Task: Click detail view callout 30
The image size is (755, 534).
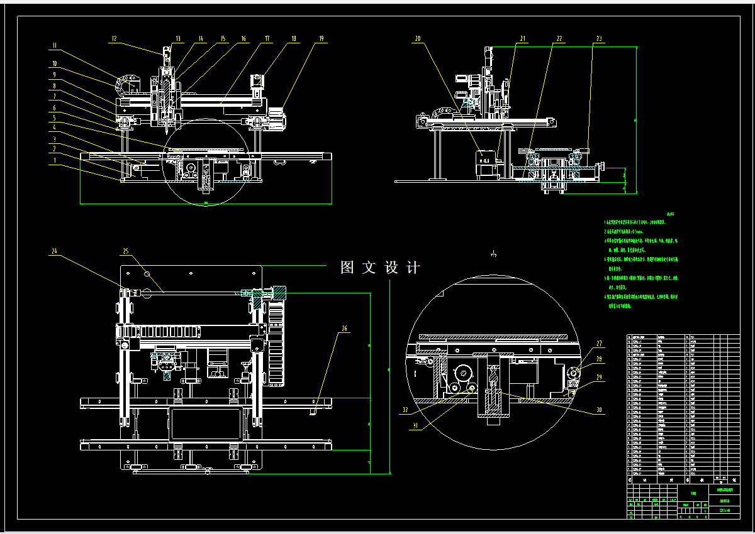Action: coord(600,410)
